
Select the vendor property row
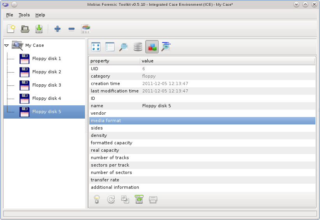click(x=202, y=113)
